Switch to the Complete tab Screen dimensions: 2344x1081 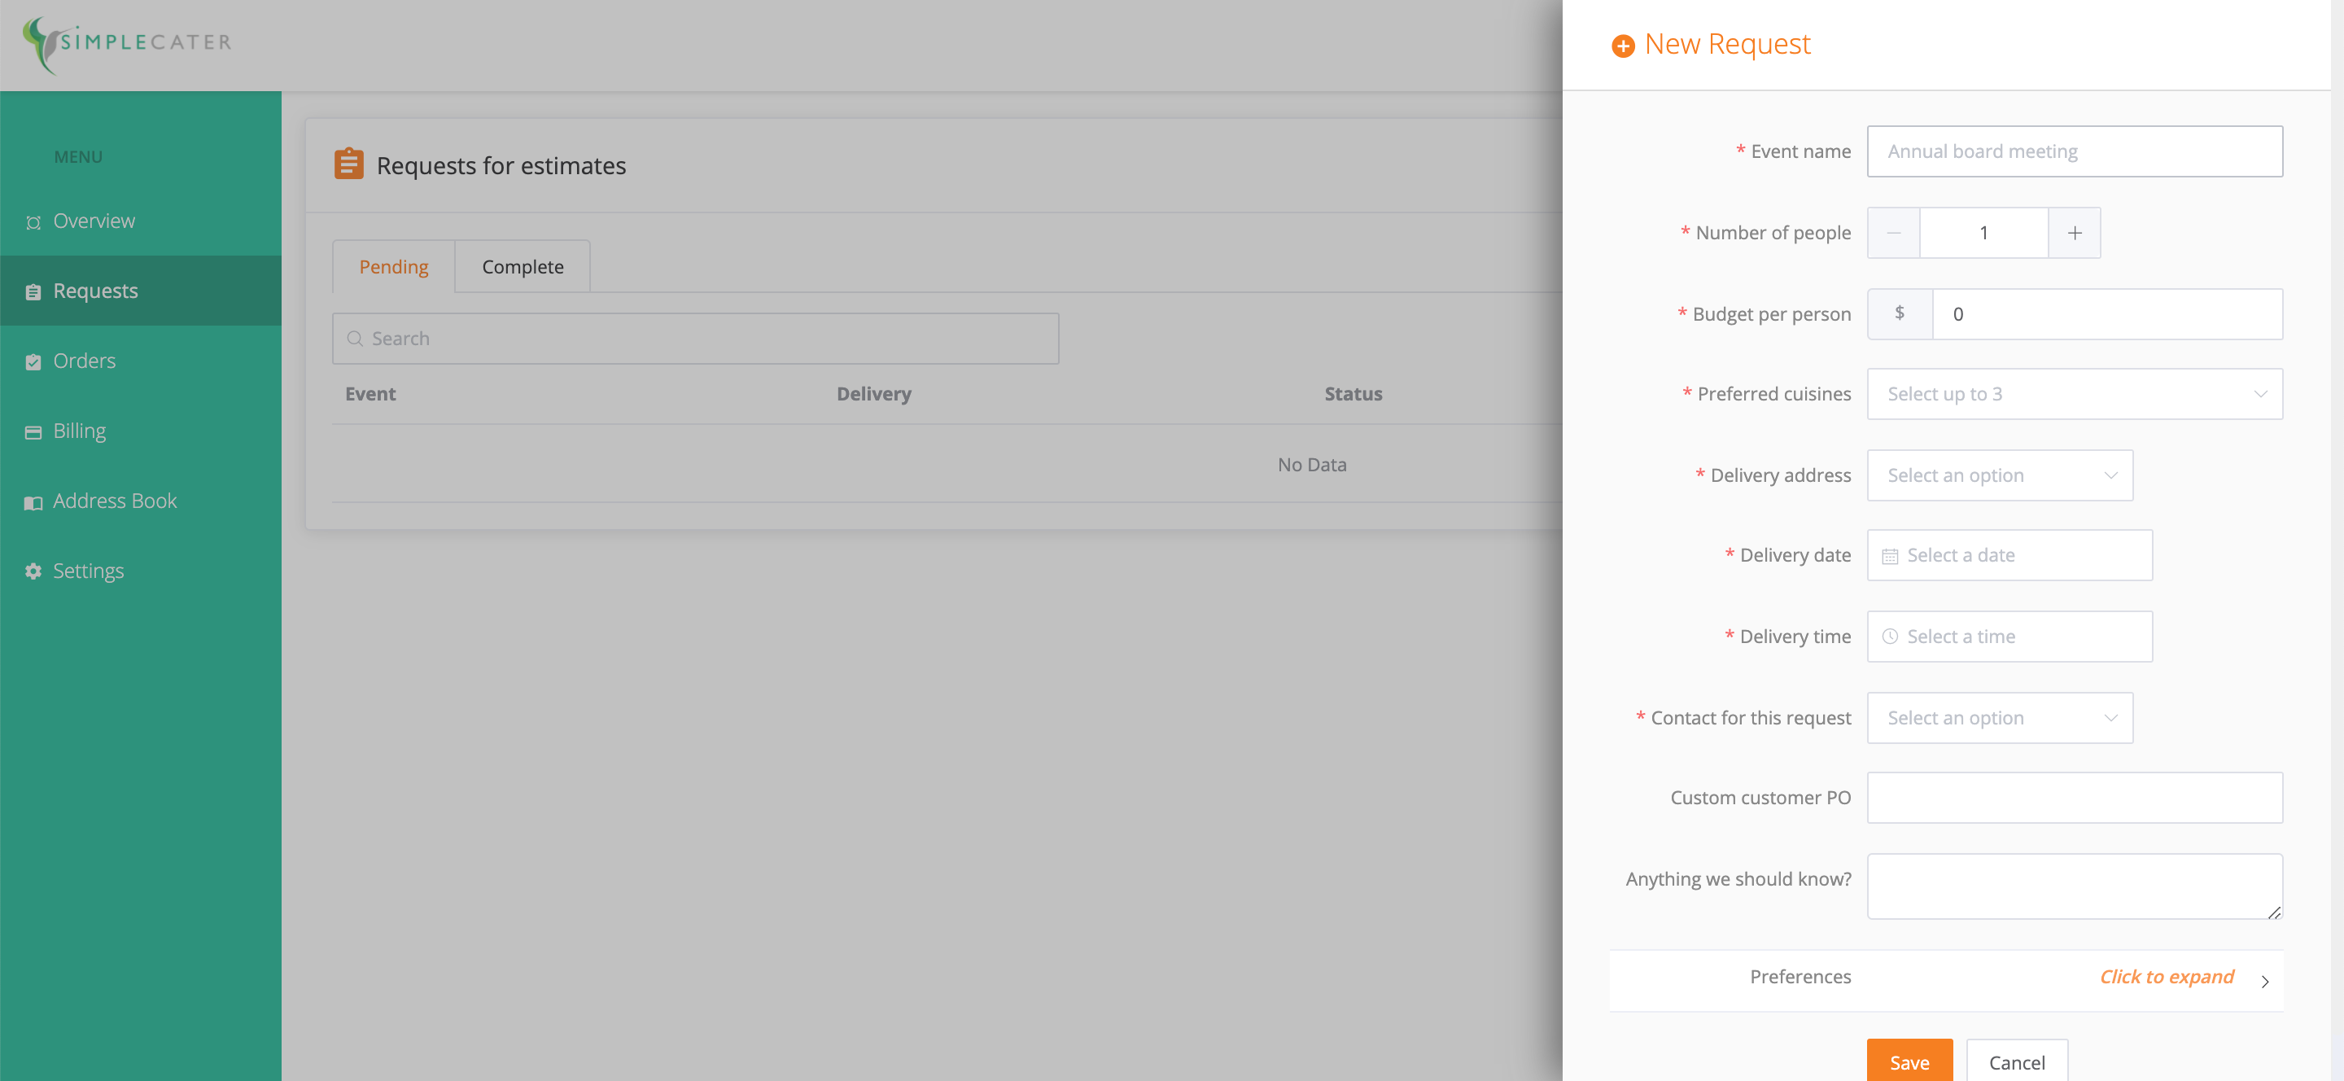coord(523,267)
